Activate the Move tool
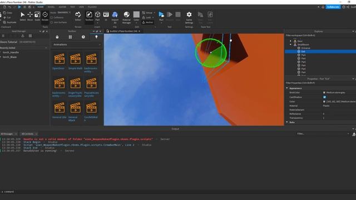Image resolution: width=356 pixels, height=200 pixels. coord(30,16)
